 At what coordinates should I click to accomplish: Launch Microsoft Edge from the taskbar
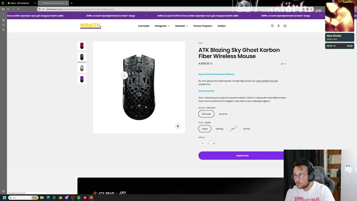(x=48, y=198)
